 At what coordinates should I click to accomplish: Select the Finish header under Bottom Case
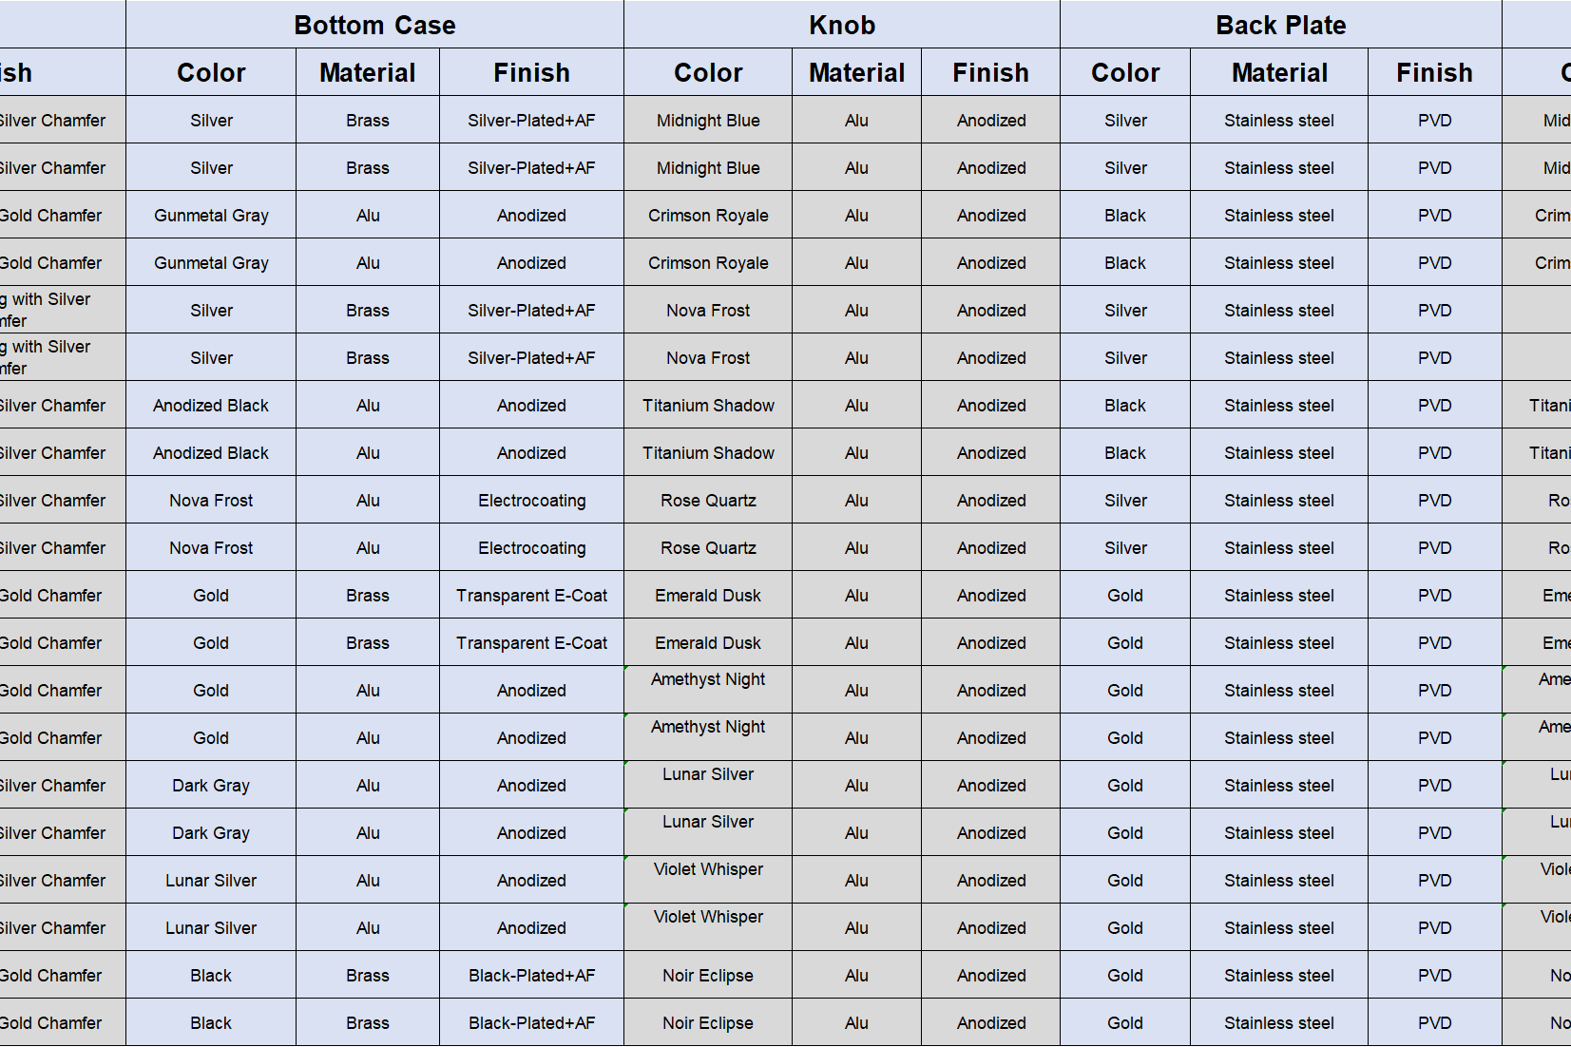531,72
